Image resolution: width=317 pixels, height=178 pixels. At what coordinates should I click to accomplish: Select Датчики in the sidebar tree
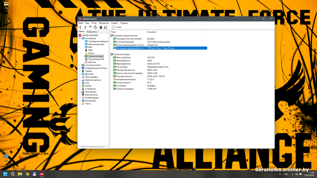pos(92,62)
